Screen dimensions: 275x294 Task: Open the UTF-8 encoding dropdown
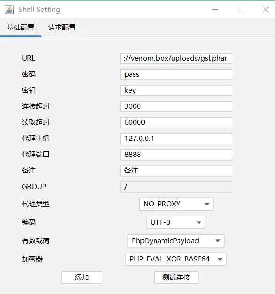[x=176, y=222]
